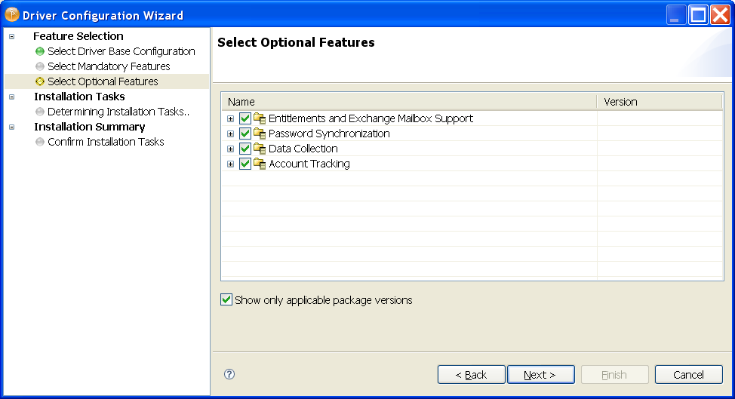The width and height of the screenshot is (735, 399).
Task: Collapse the Installation Tasks section
Action: click(x=12, y=97)
